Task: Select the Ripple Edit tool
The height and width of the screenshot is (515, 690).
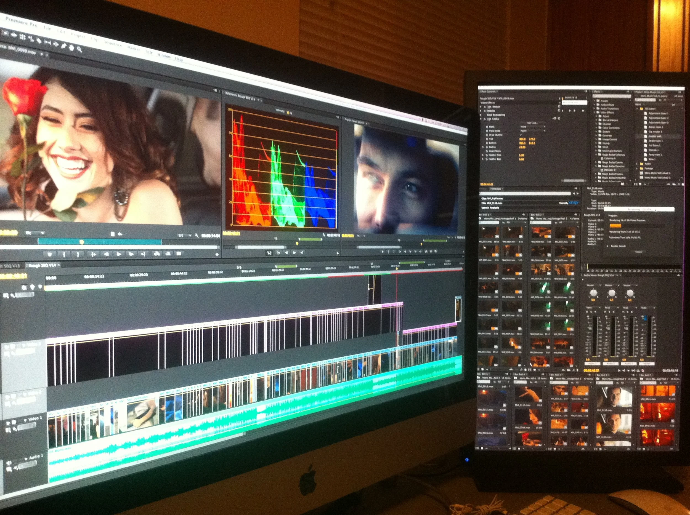Action: click(x=14, y=35)
